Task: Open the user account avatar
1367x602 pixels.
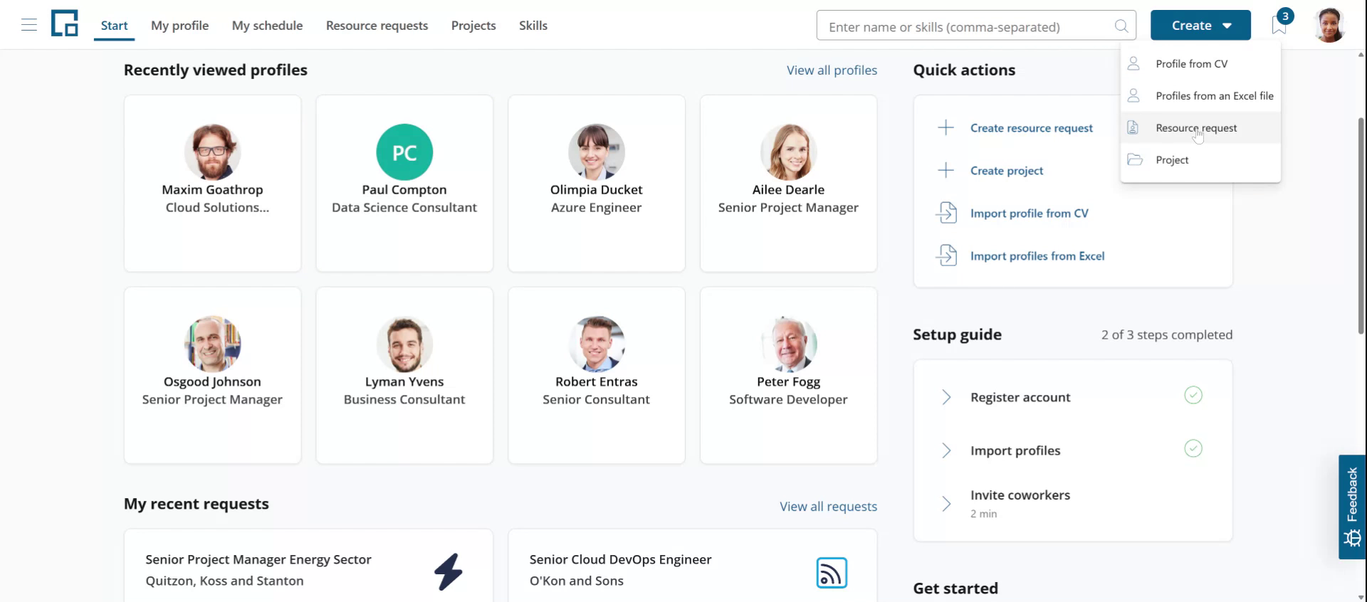Action: point(1329,26)
